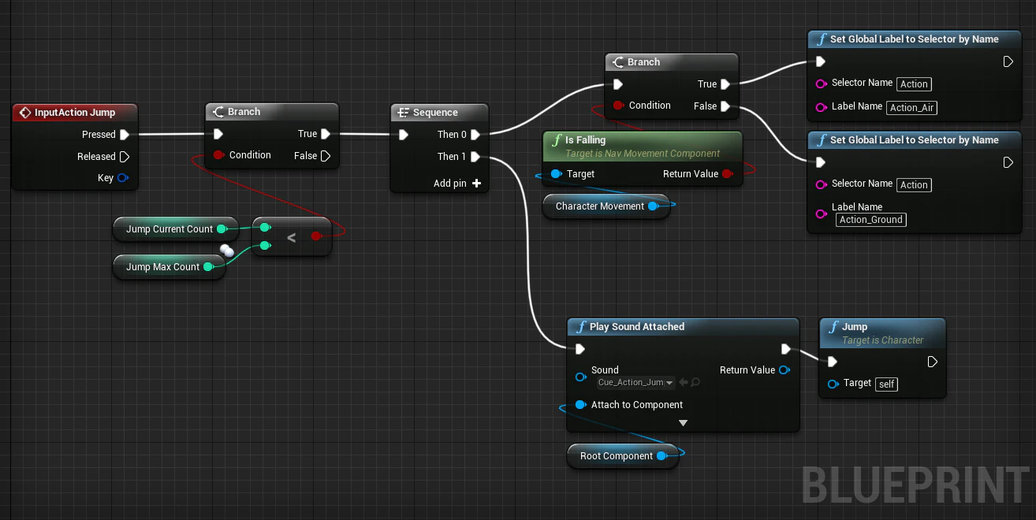
Task: Click the Selector Name field above Action_Ground
Action: pos(914,185)
